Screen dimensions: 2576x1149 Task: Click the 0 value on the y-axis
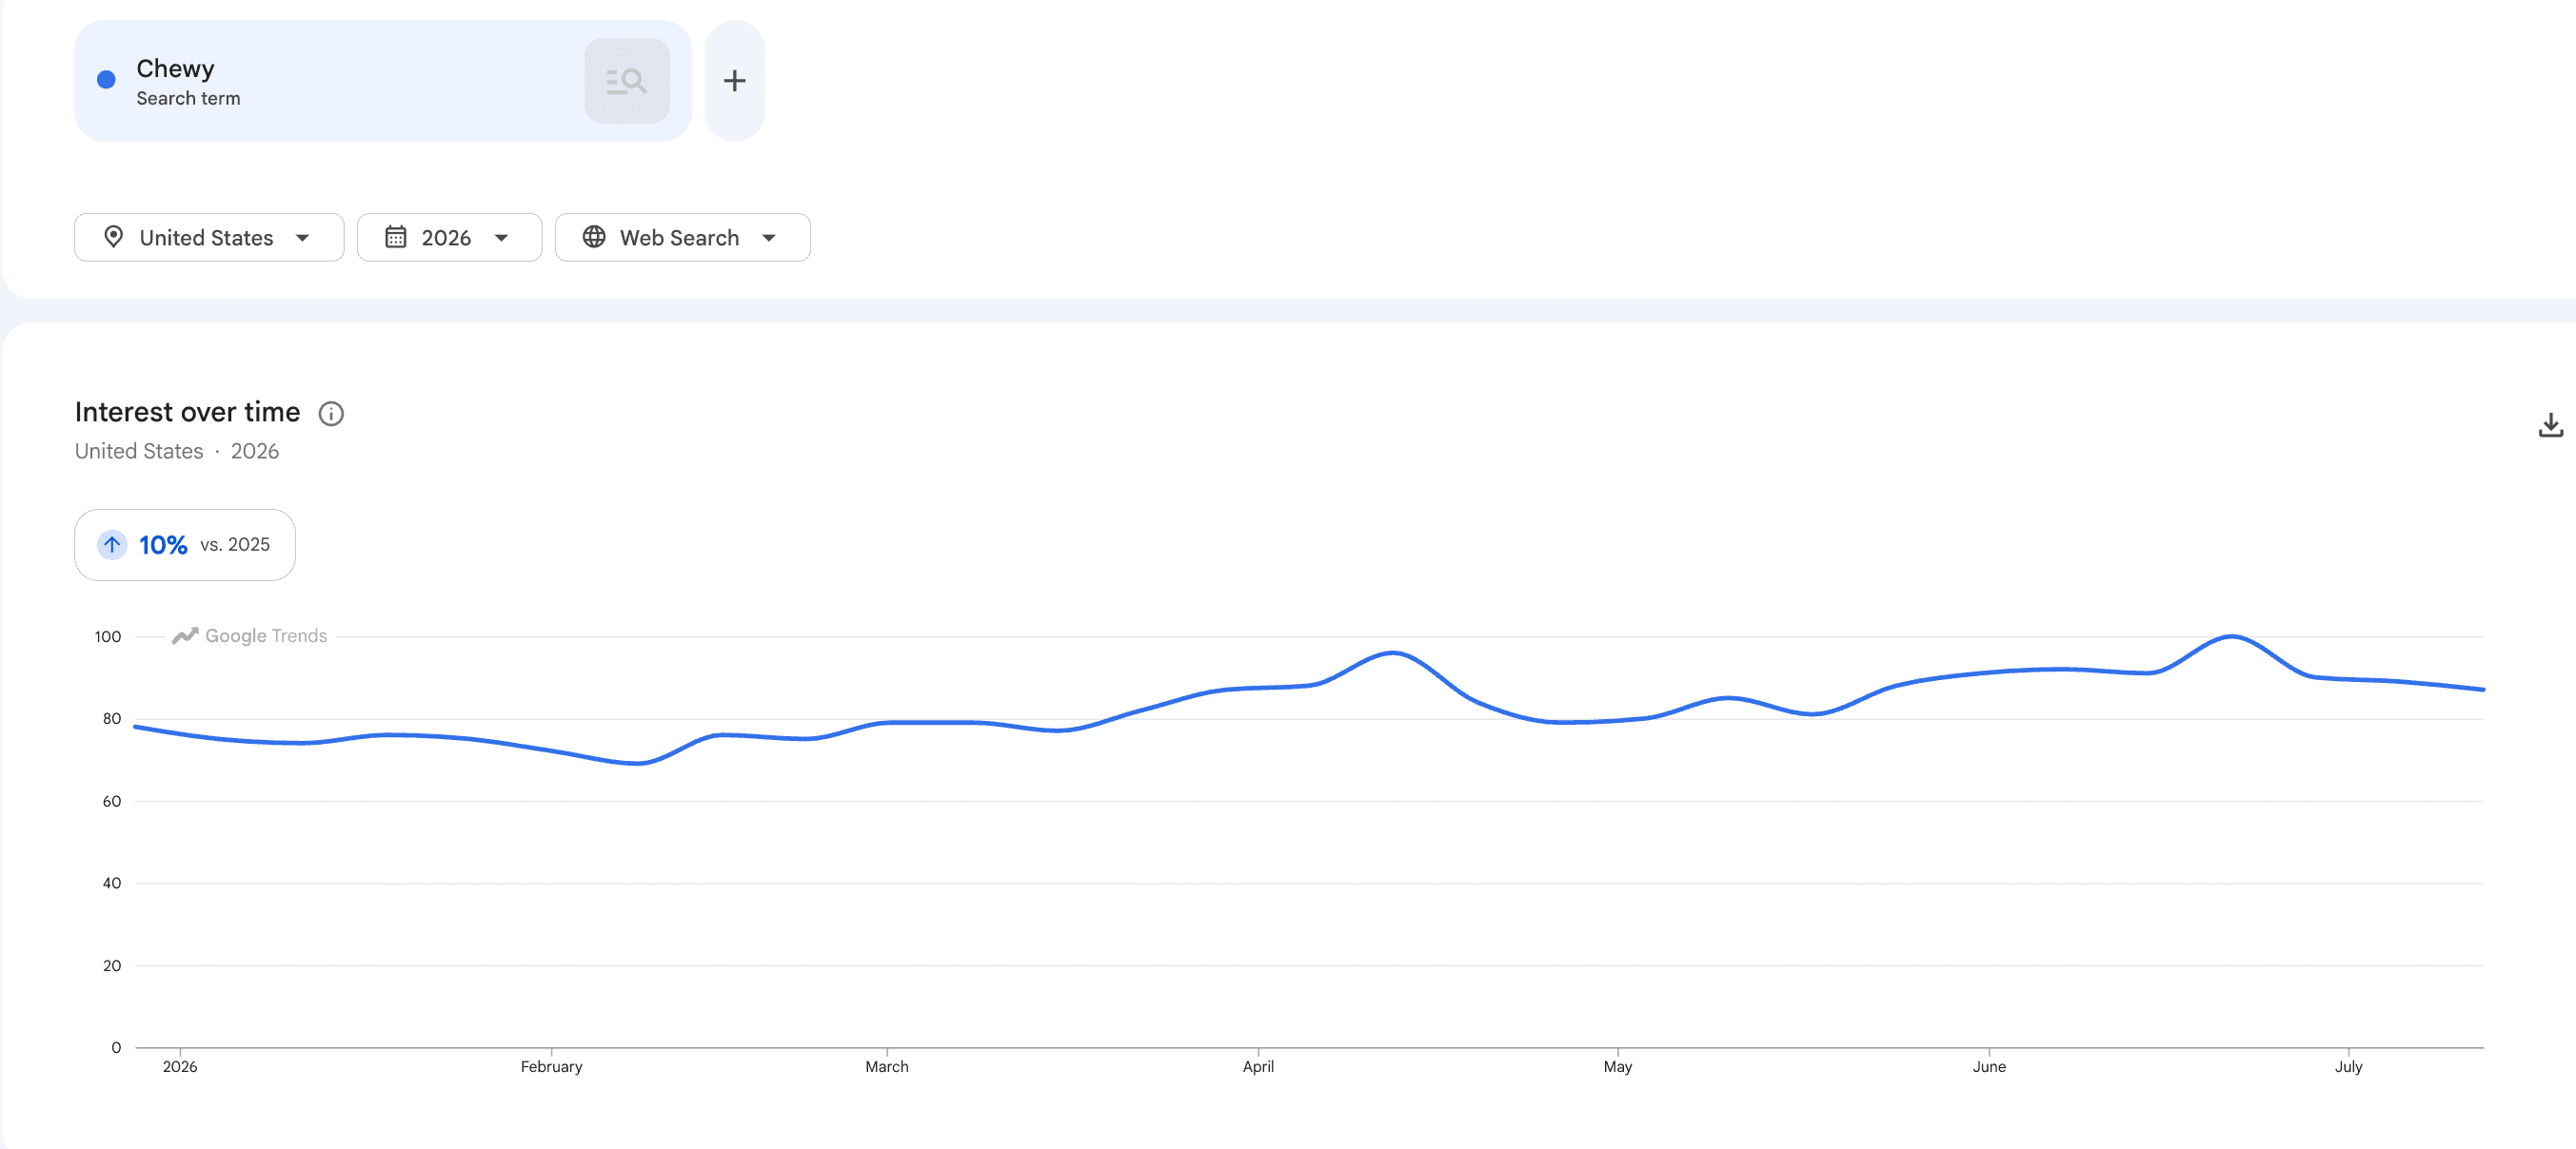coord(116,1047)
